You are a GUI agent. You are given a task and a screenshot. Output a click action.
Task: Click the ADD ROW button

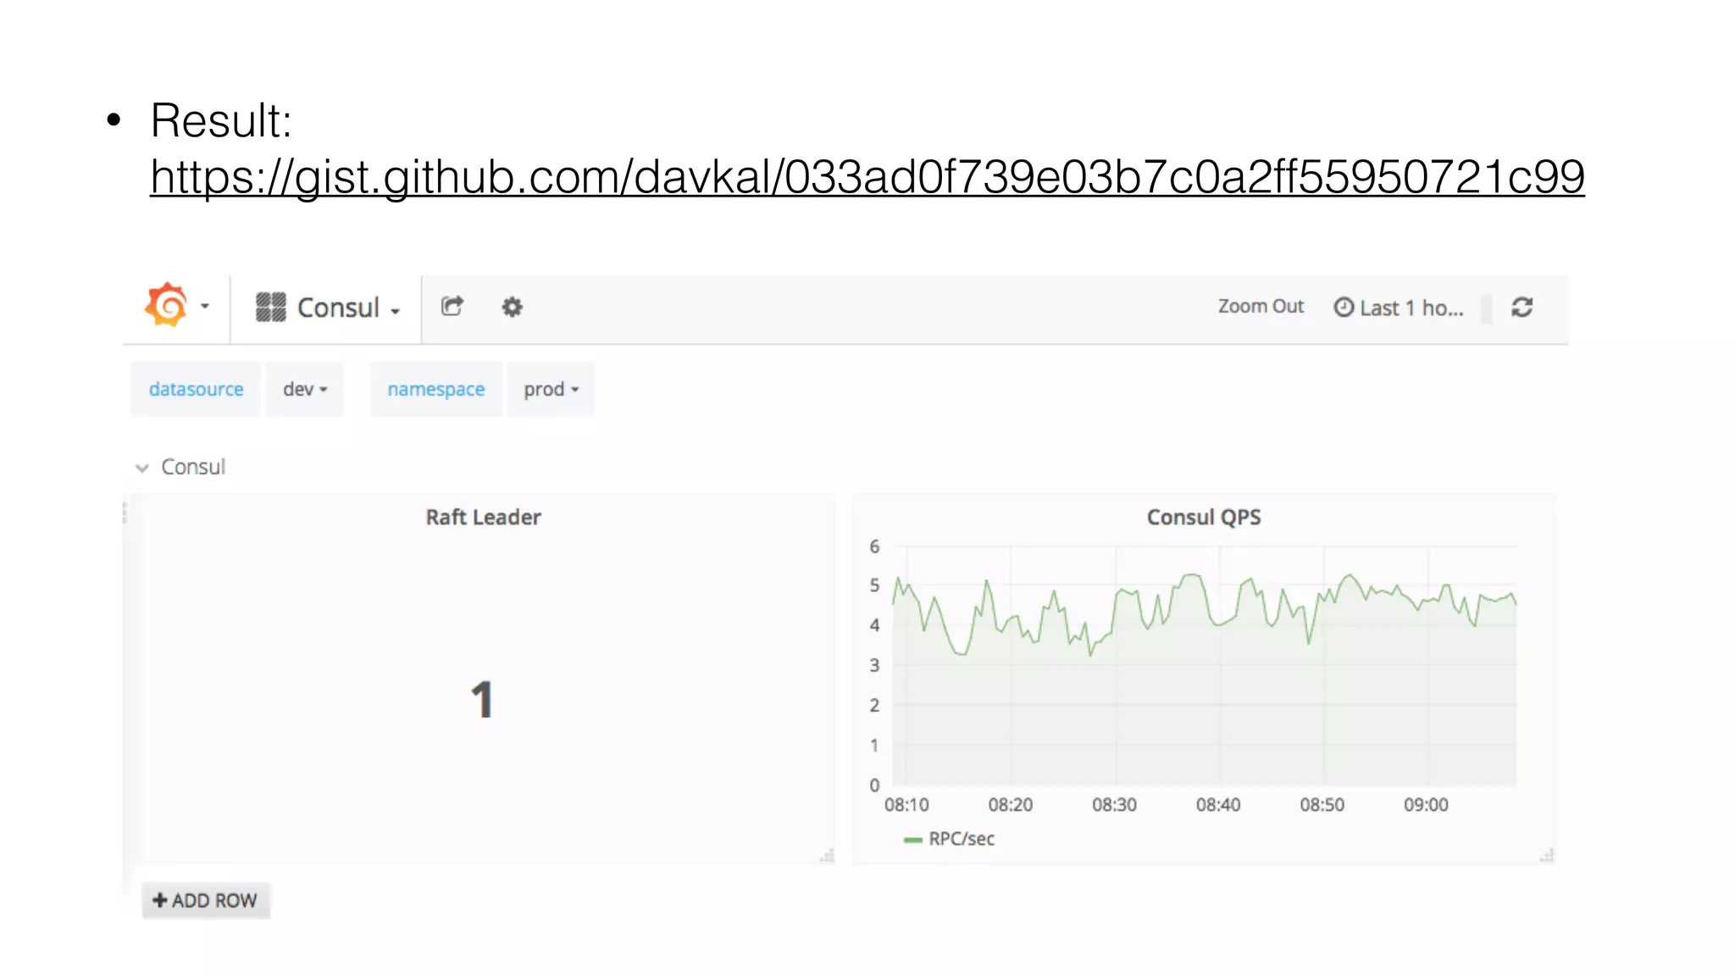click(206, 900)
